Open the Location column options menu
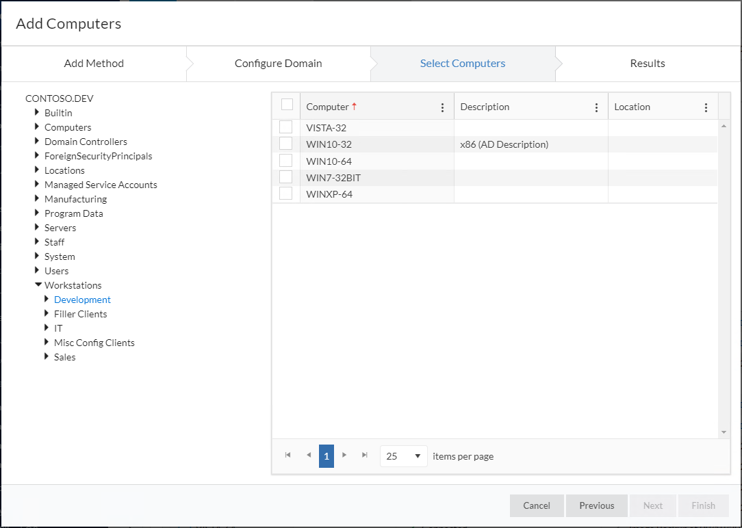Viewport: 742px width, 528px height. coord(706,107)
